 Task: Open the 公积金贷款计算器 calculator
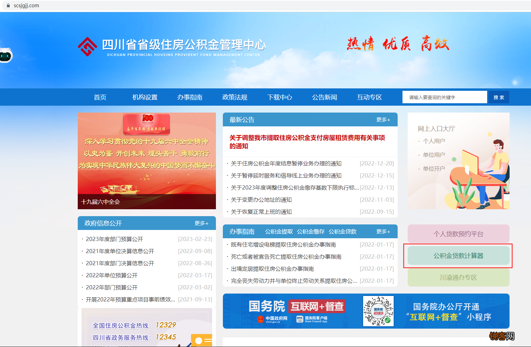(x=458, y=256)
